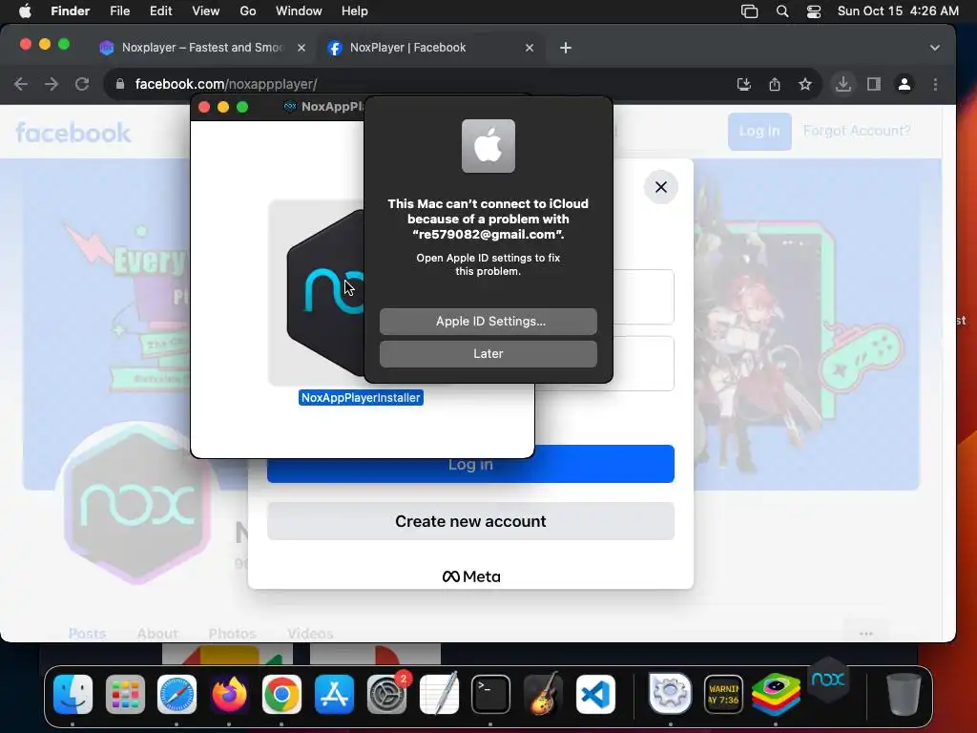Viewport: 977px width, 733px height.
Task: Click the install app icon in address bar
Action: pos(744,84)
